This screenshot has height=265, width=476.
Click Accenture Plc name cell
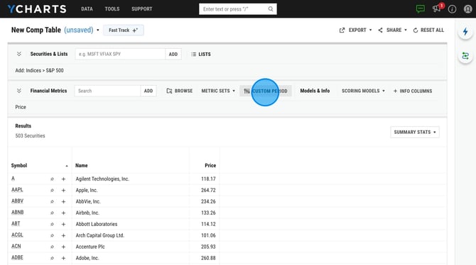click(x=90, y=247)
